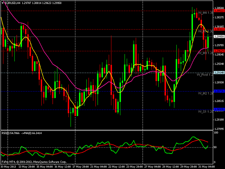Click the 13 May 20:00 time label

coord(27,167)
